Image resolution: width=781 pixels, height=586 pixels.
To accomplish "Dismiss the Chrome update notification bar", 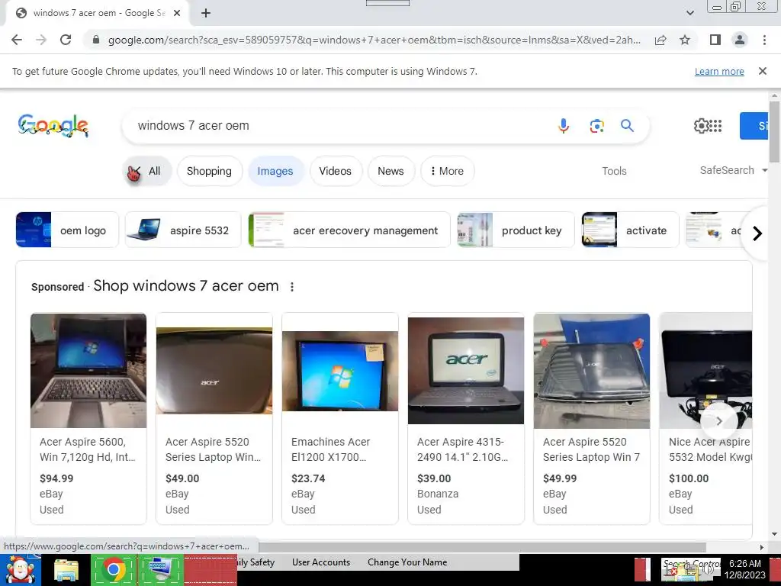I will 763,71.
